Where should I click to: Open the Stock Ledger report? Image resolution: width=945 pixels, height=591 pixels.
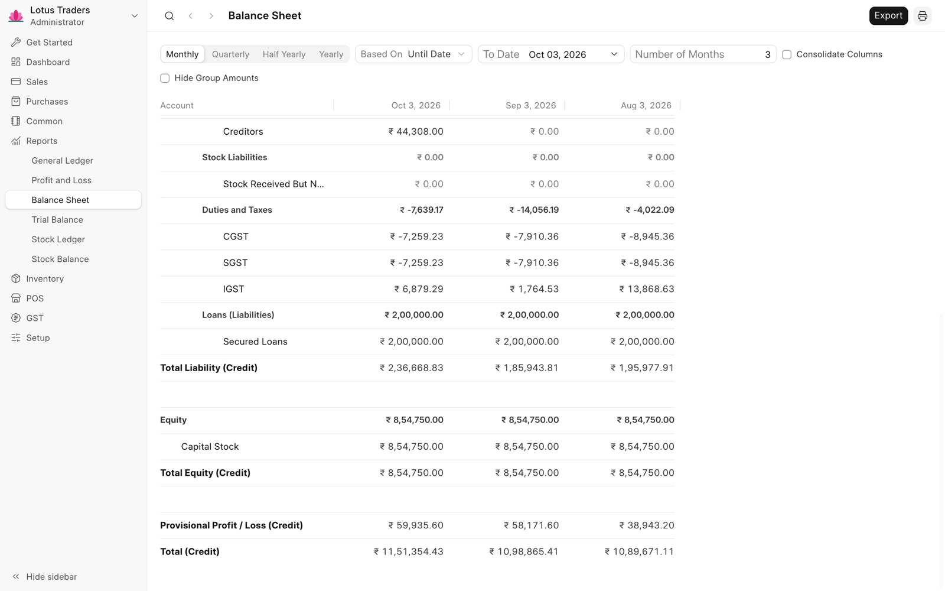point(73,239)
